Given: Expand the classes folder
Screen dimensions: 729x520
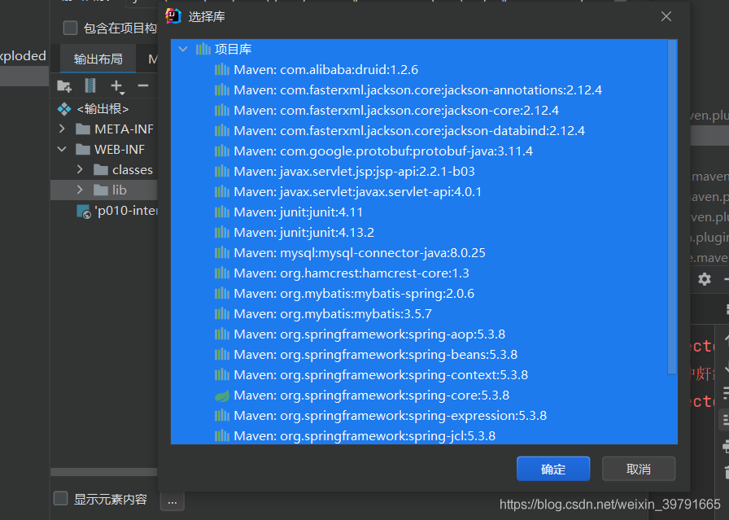Looking at the screenshot, I should point(80,170).
